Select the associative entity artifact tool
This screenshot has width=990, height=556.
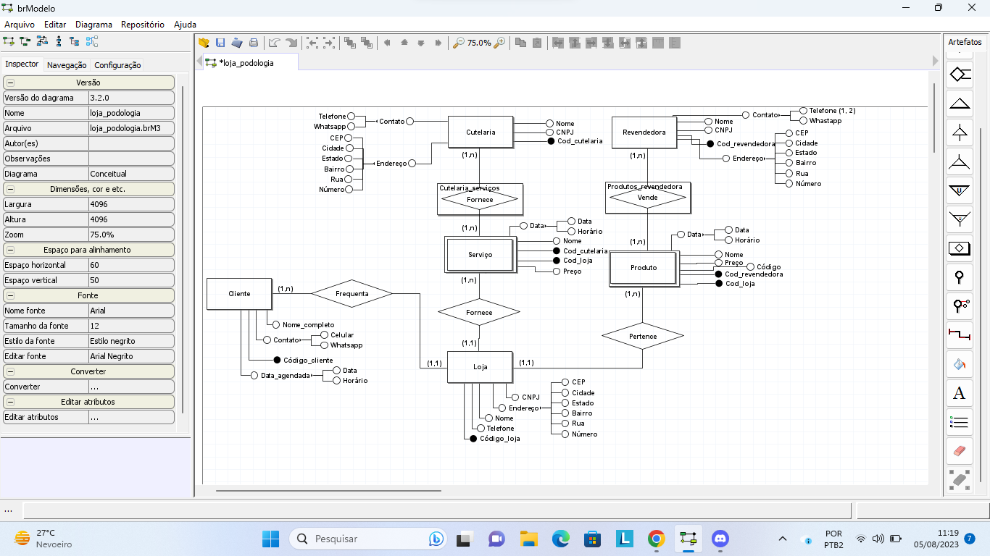click(960, 248)
